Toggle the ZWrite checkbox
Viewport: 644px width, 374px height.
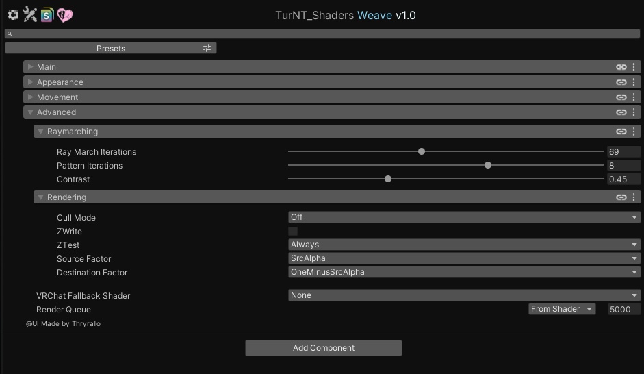coord(293,231)
